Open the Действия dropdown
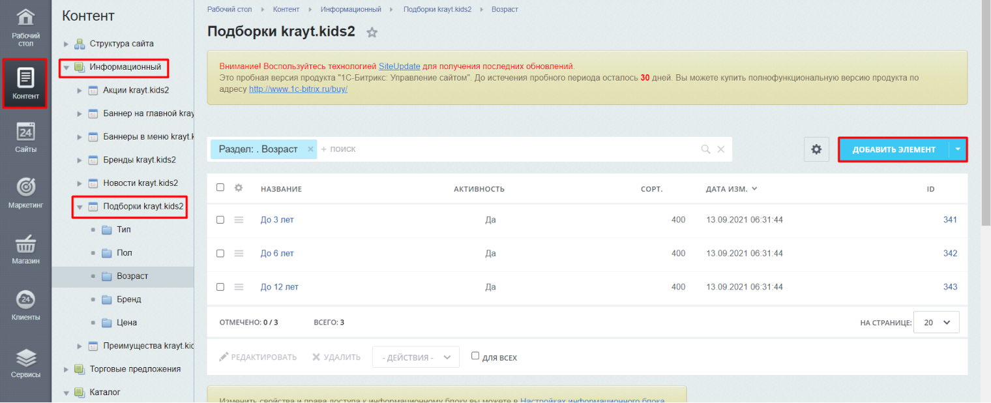991x403 pixels. 416,357
